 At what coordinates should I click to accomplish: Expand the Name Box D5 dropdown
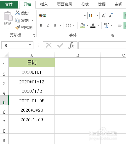click(x=30, y=45)
